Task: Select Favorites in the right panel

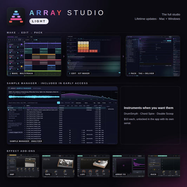Action: point(111,109)
